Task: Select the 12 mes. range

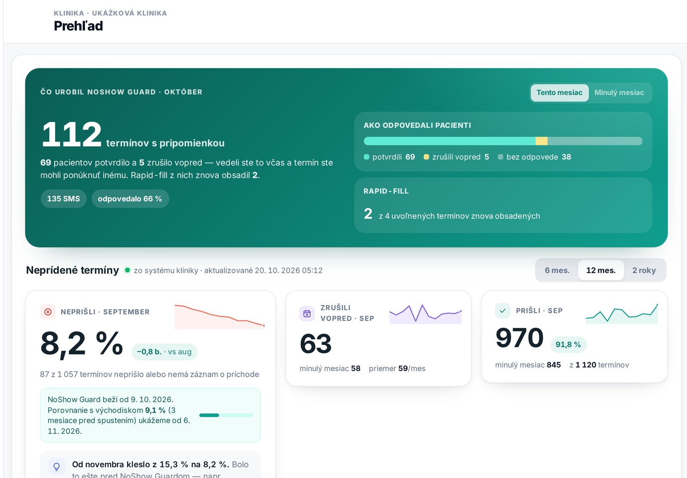Action: 601,270
